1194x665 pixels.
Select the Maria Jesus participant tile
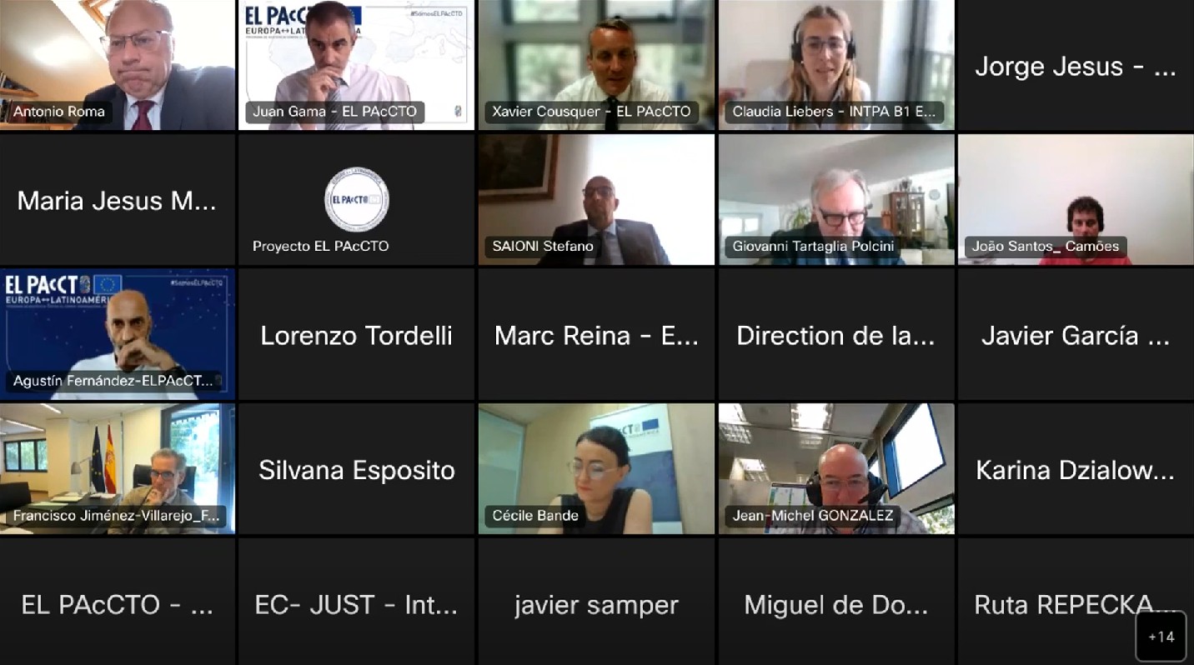(x=118, y=200)
